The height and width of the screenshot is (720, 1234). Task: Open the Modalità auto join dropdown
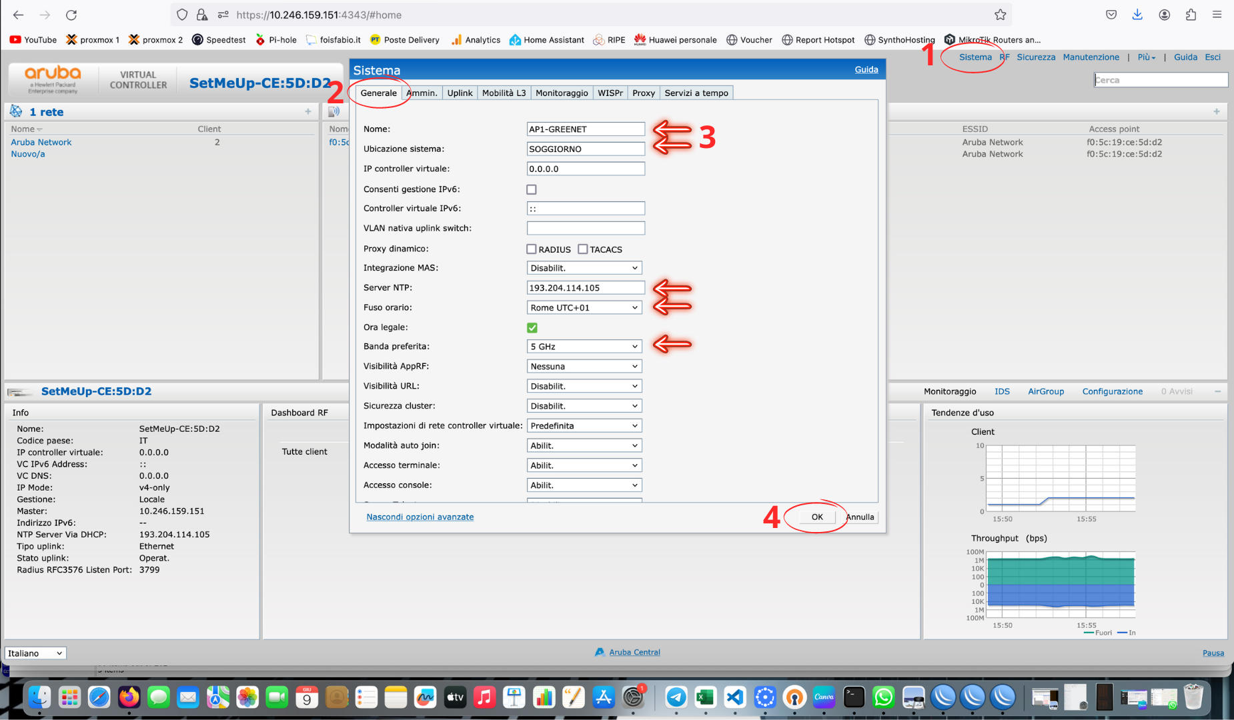tap(584, 445)
